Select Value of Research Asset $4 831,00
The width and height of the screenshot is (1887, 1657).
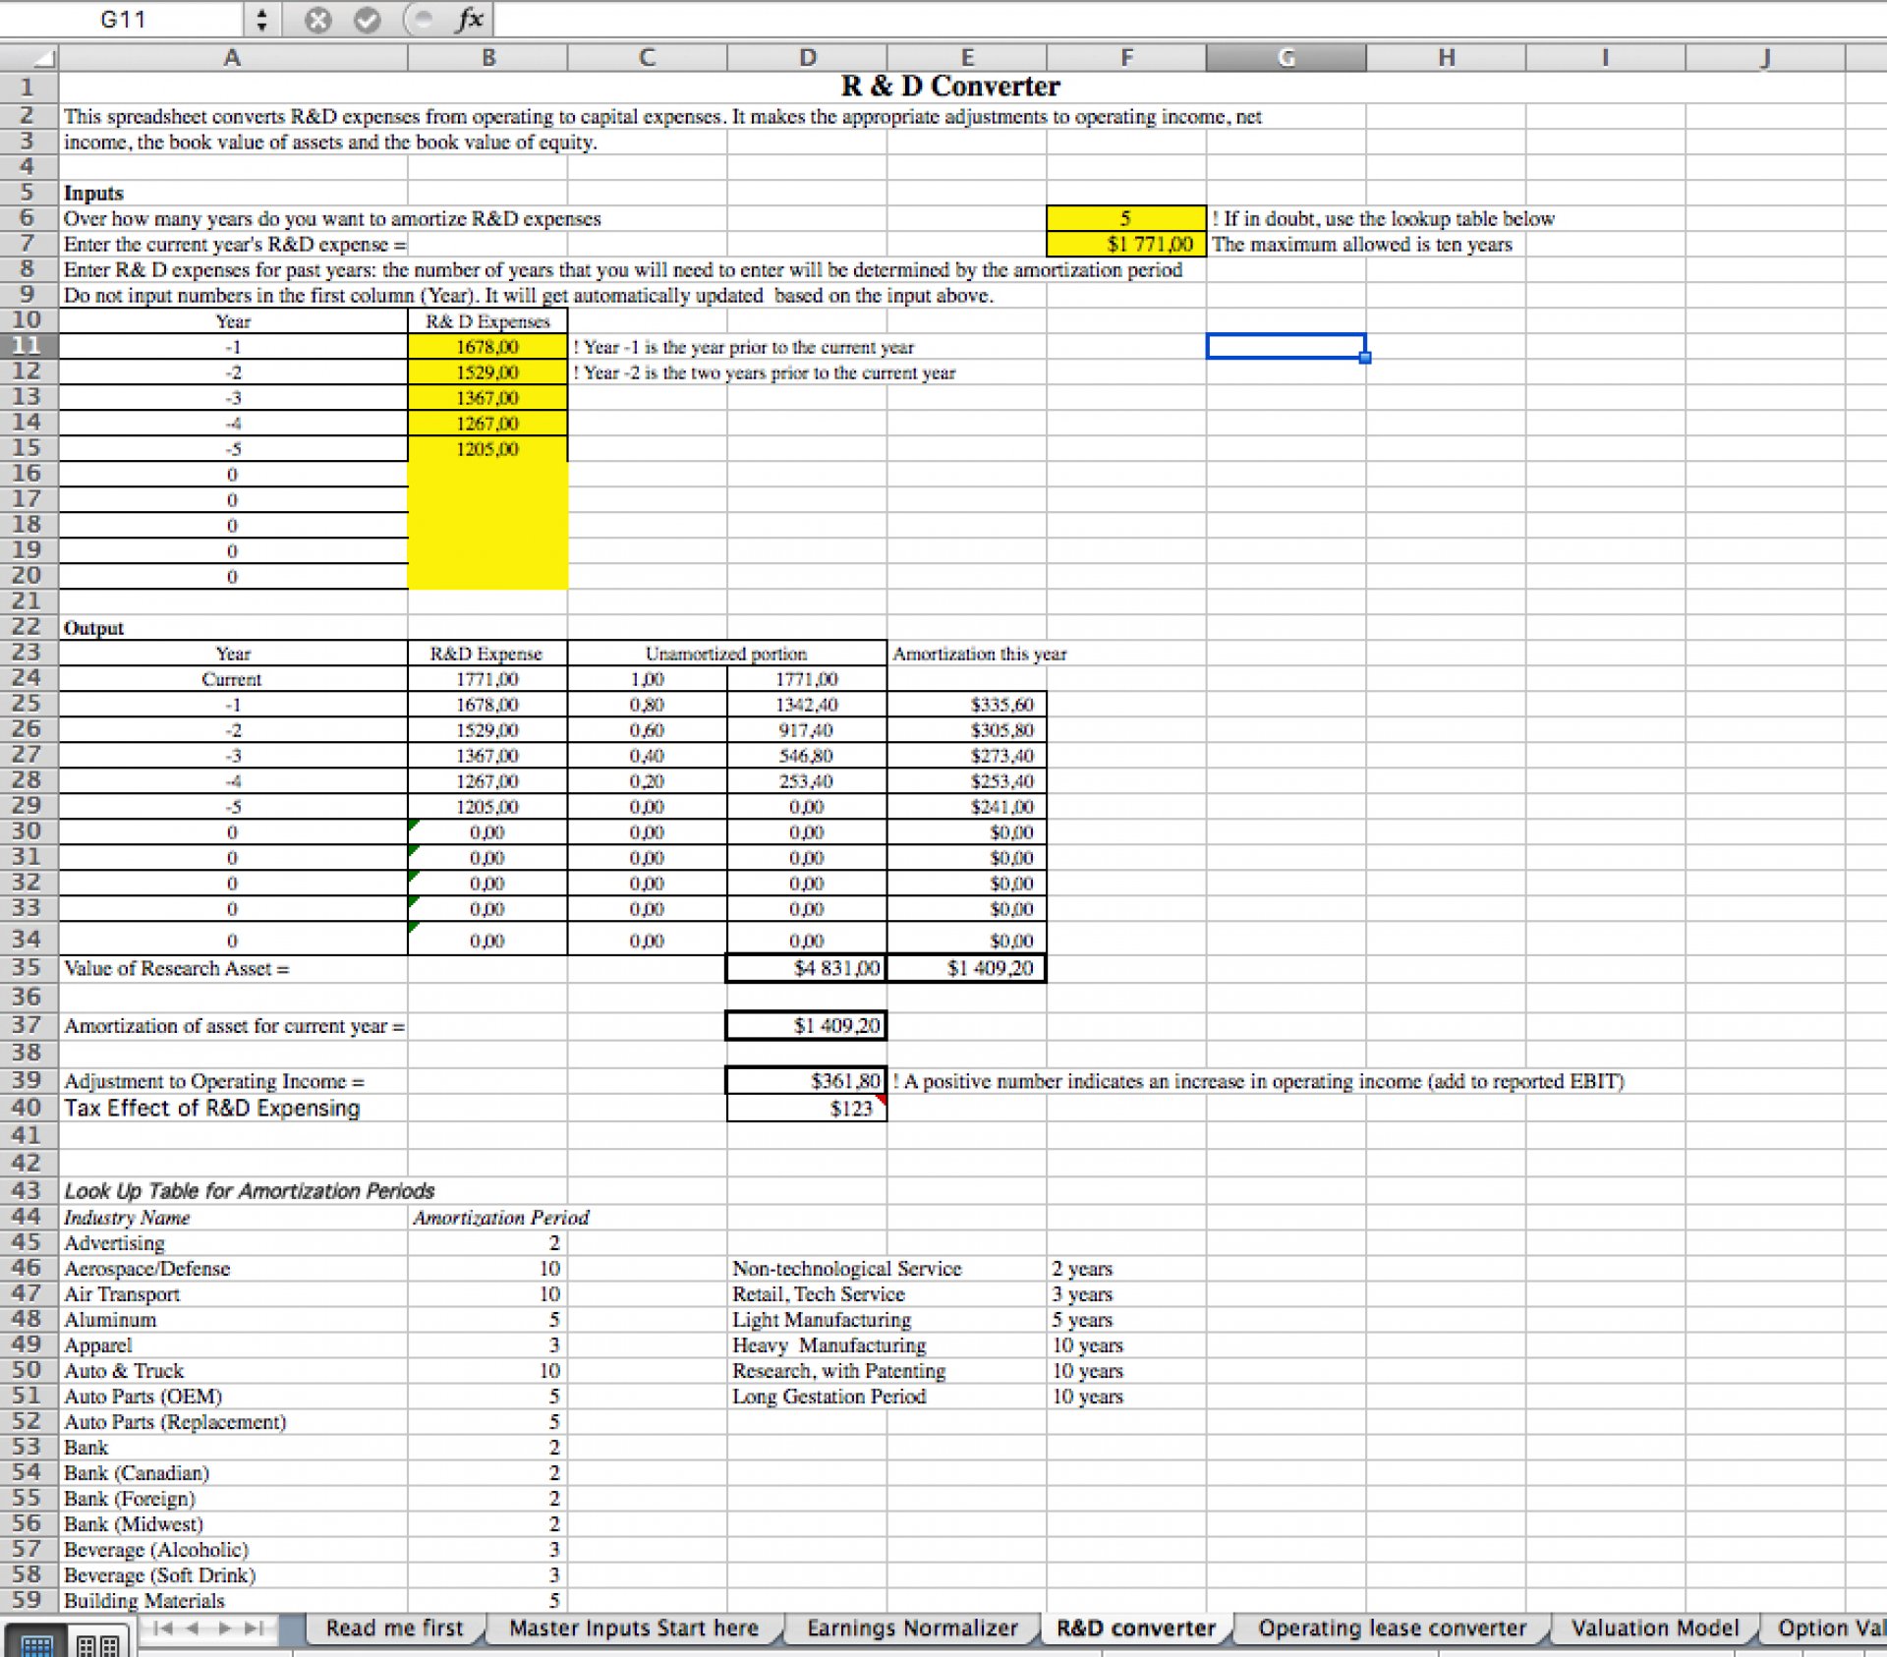(807, 968)
